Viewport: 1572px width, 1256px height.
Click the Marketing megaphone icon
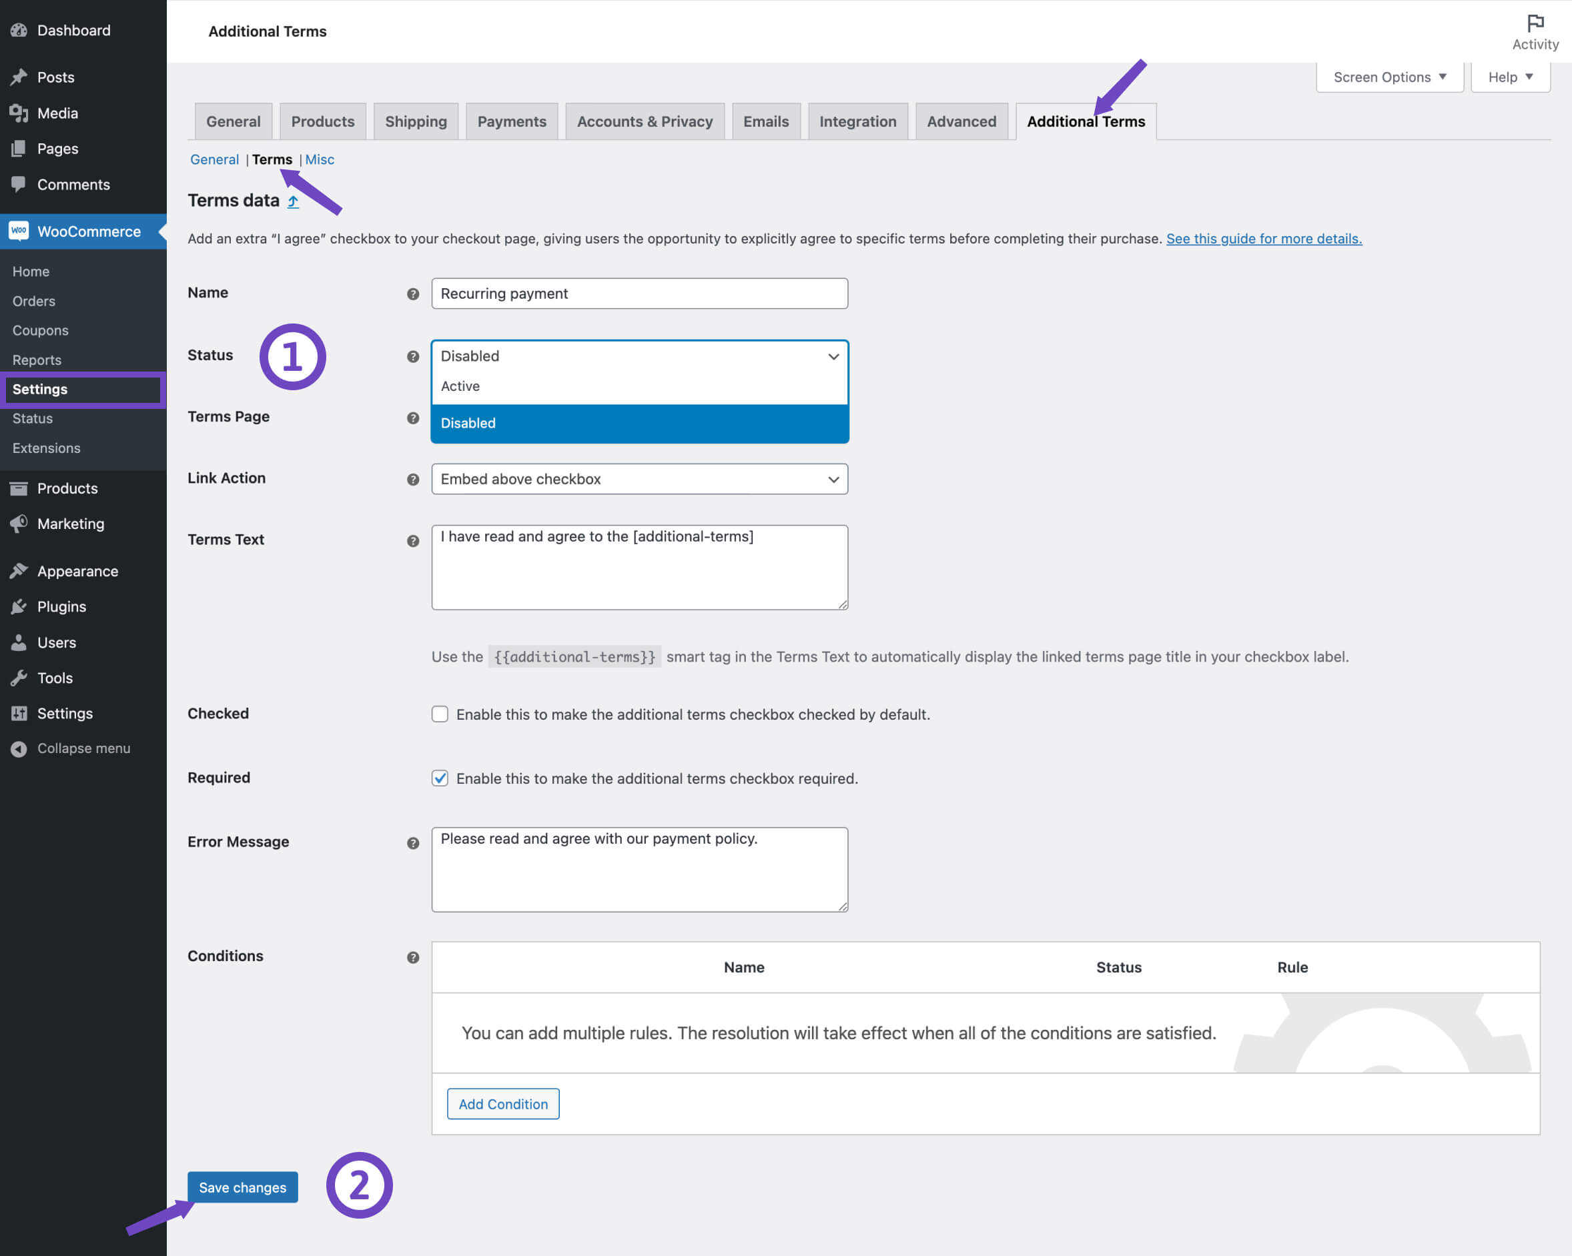click(20, 524)
